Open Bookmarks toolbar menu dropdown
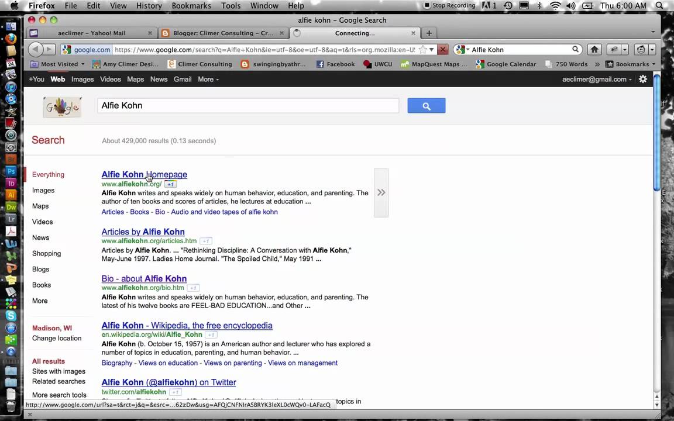Screen dimensions: 674x421 (x=631, y=64)
